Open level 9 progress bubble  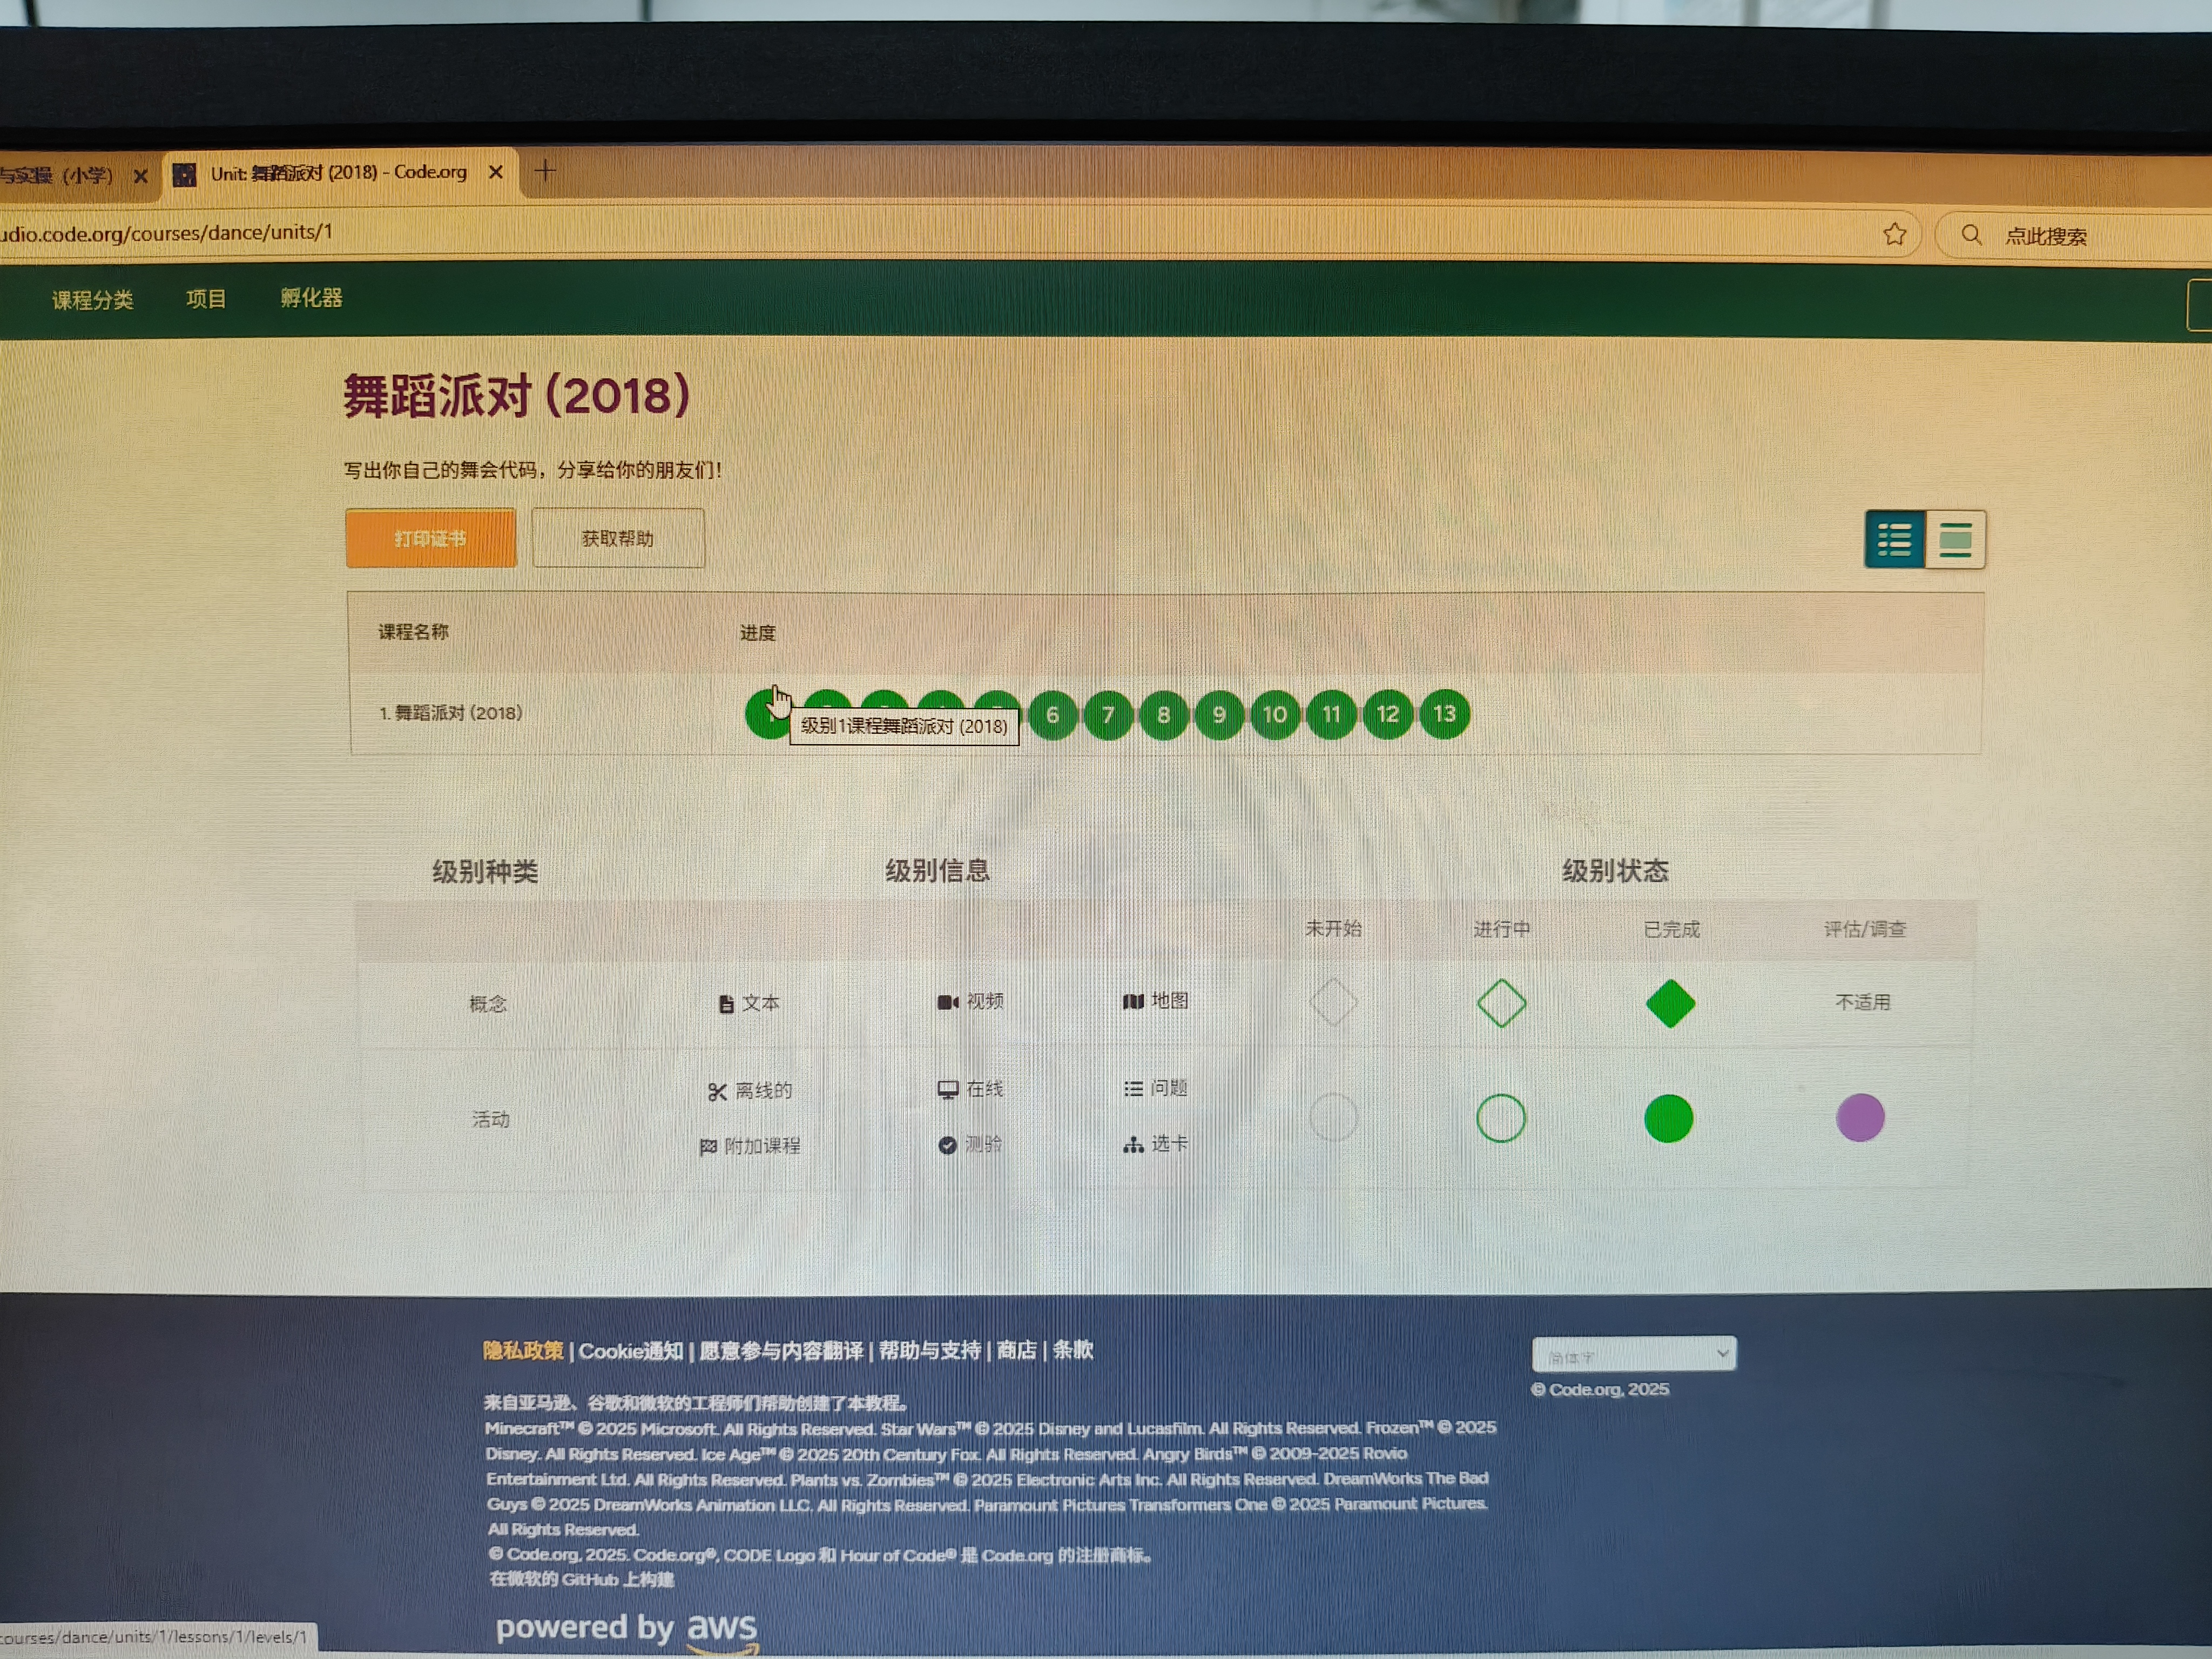[1219, 715]
